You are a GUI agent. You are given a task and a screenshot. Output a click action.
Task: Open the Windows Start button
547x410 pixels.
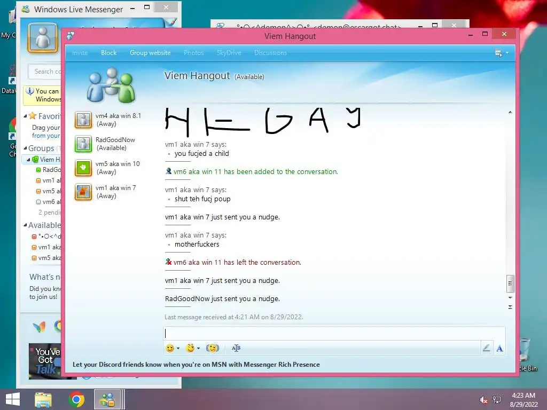coord(13,399)
